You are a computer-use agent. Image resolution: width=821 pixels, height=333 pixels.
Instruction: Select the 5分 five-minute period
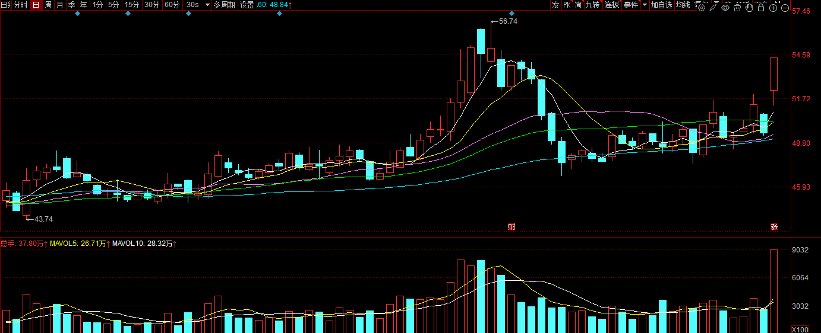[x=113, y=5]
